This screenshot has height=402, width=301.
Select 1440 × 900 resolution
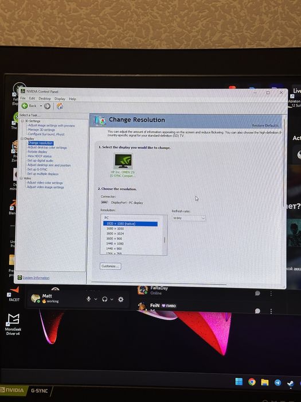[x=114, y=249]
